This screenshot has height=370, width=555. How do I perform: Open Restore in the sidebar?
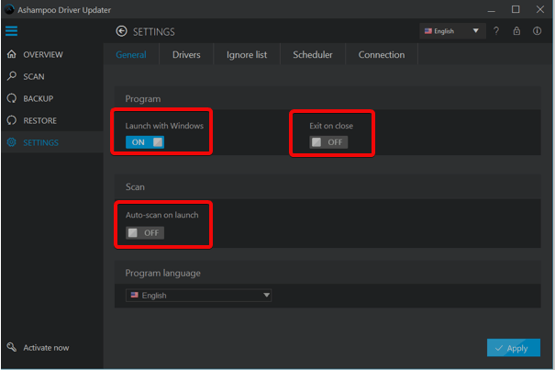39,121
